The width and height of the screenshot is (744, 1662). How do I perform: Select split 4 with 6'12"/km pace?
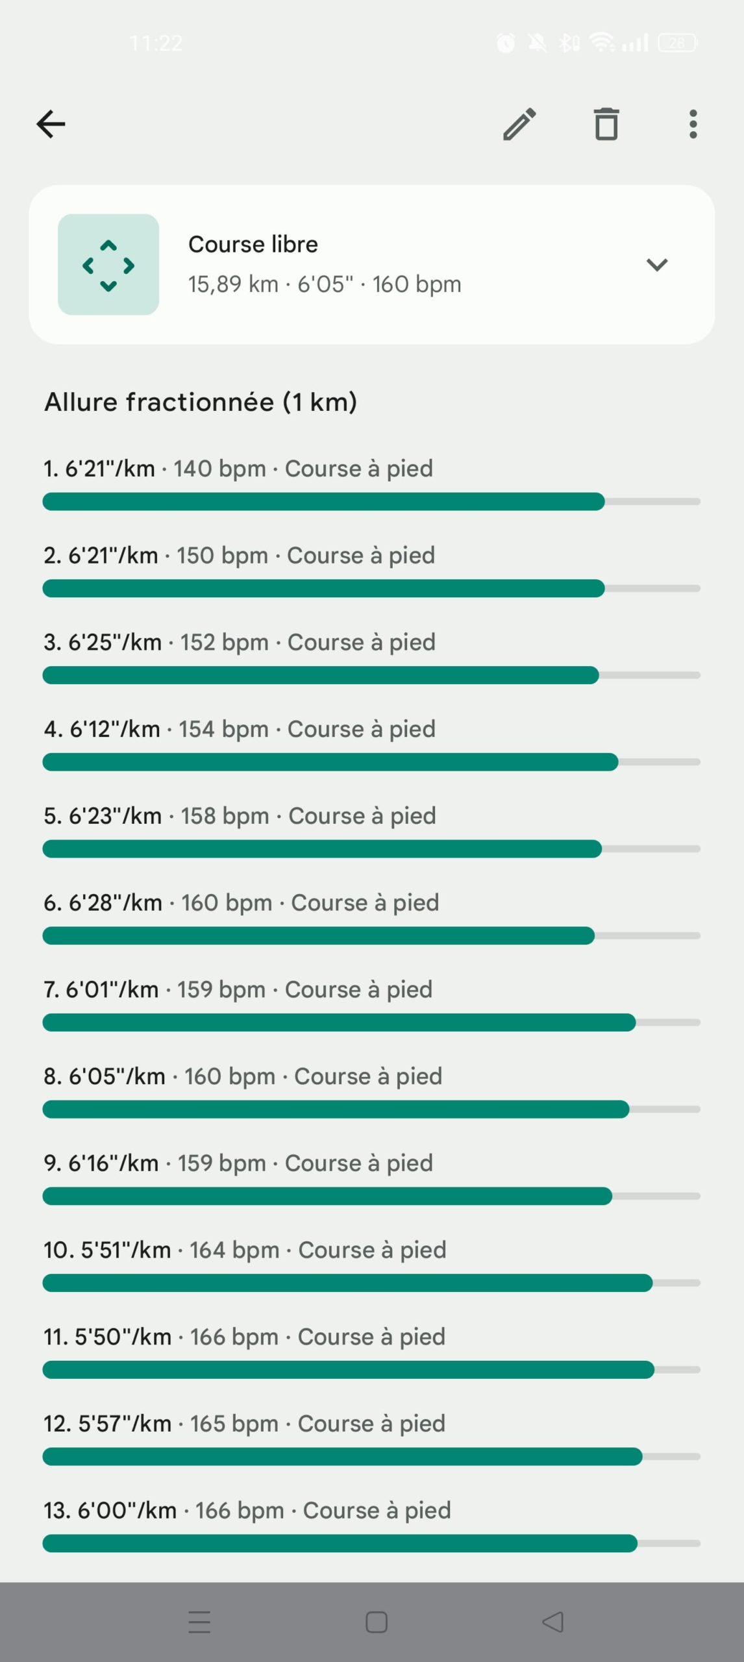coord(239,729)
